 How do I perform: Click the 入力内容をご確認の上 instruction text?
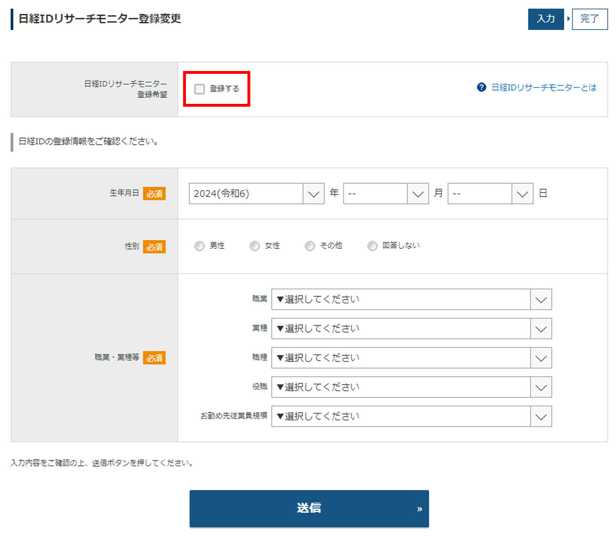(x=103, y=463)
